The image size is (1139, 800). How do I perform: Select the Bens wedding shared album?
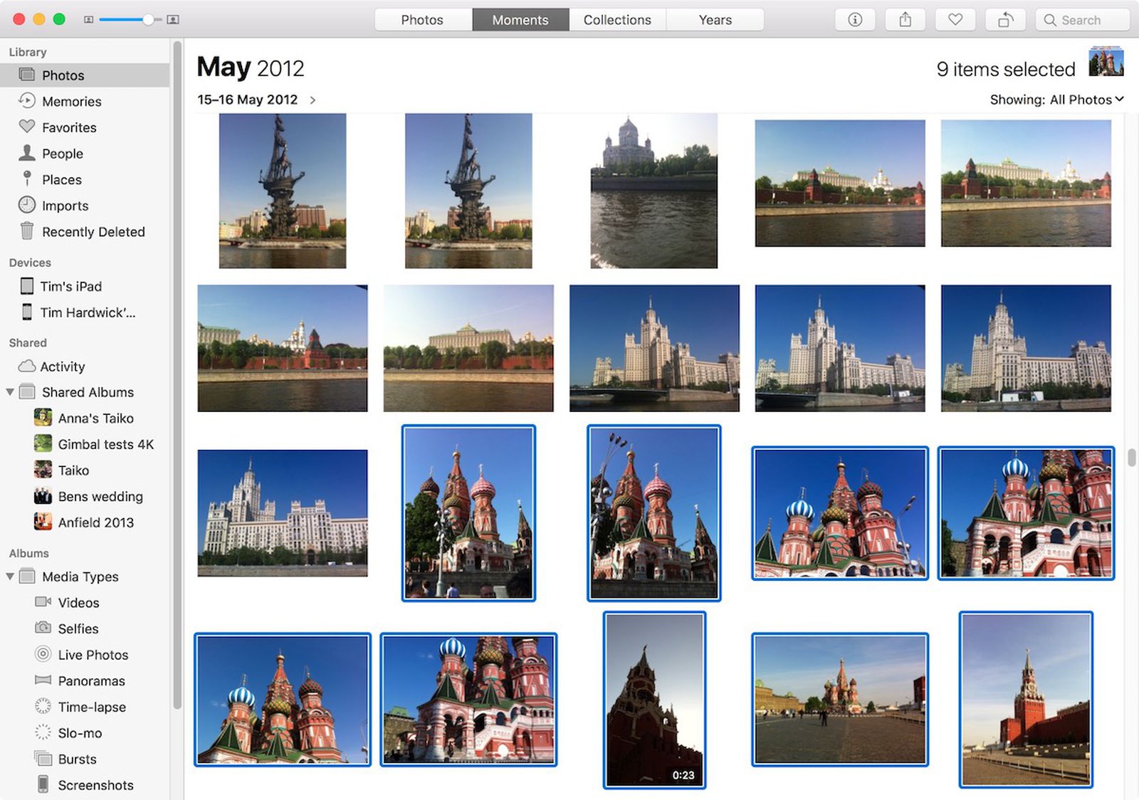(x=98, y=496)
